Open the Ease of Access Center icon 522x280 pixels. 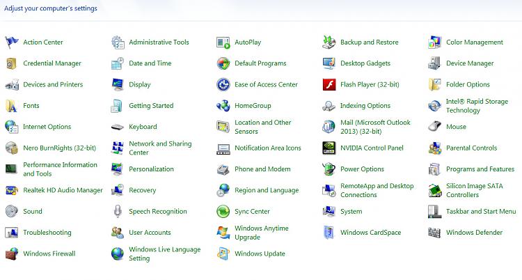coord(223,85)
